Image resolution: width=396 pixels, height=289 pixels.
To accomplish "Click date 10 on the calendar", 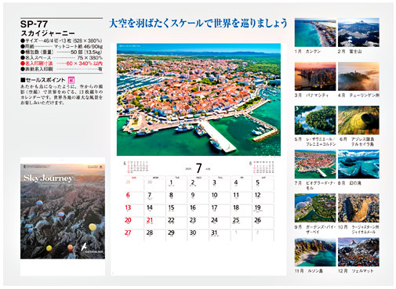I will [214, 195].
